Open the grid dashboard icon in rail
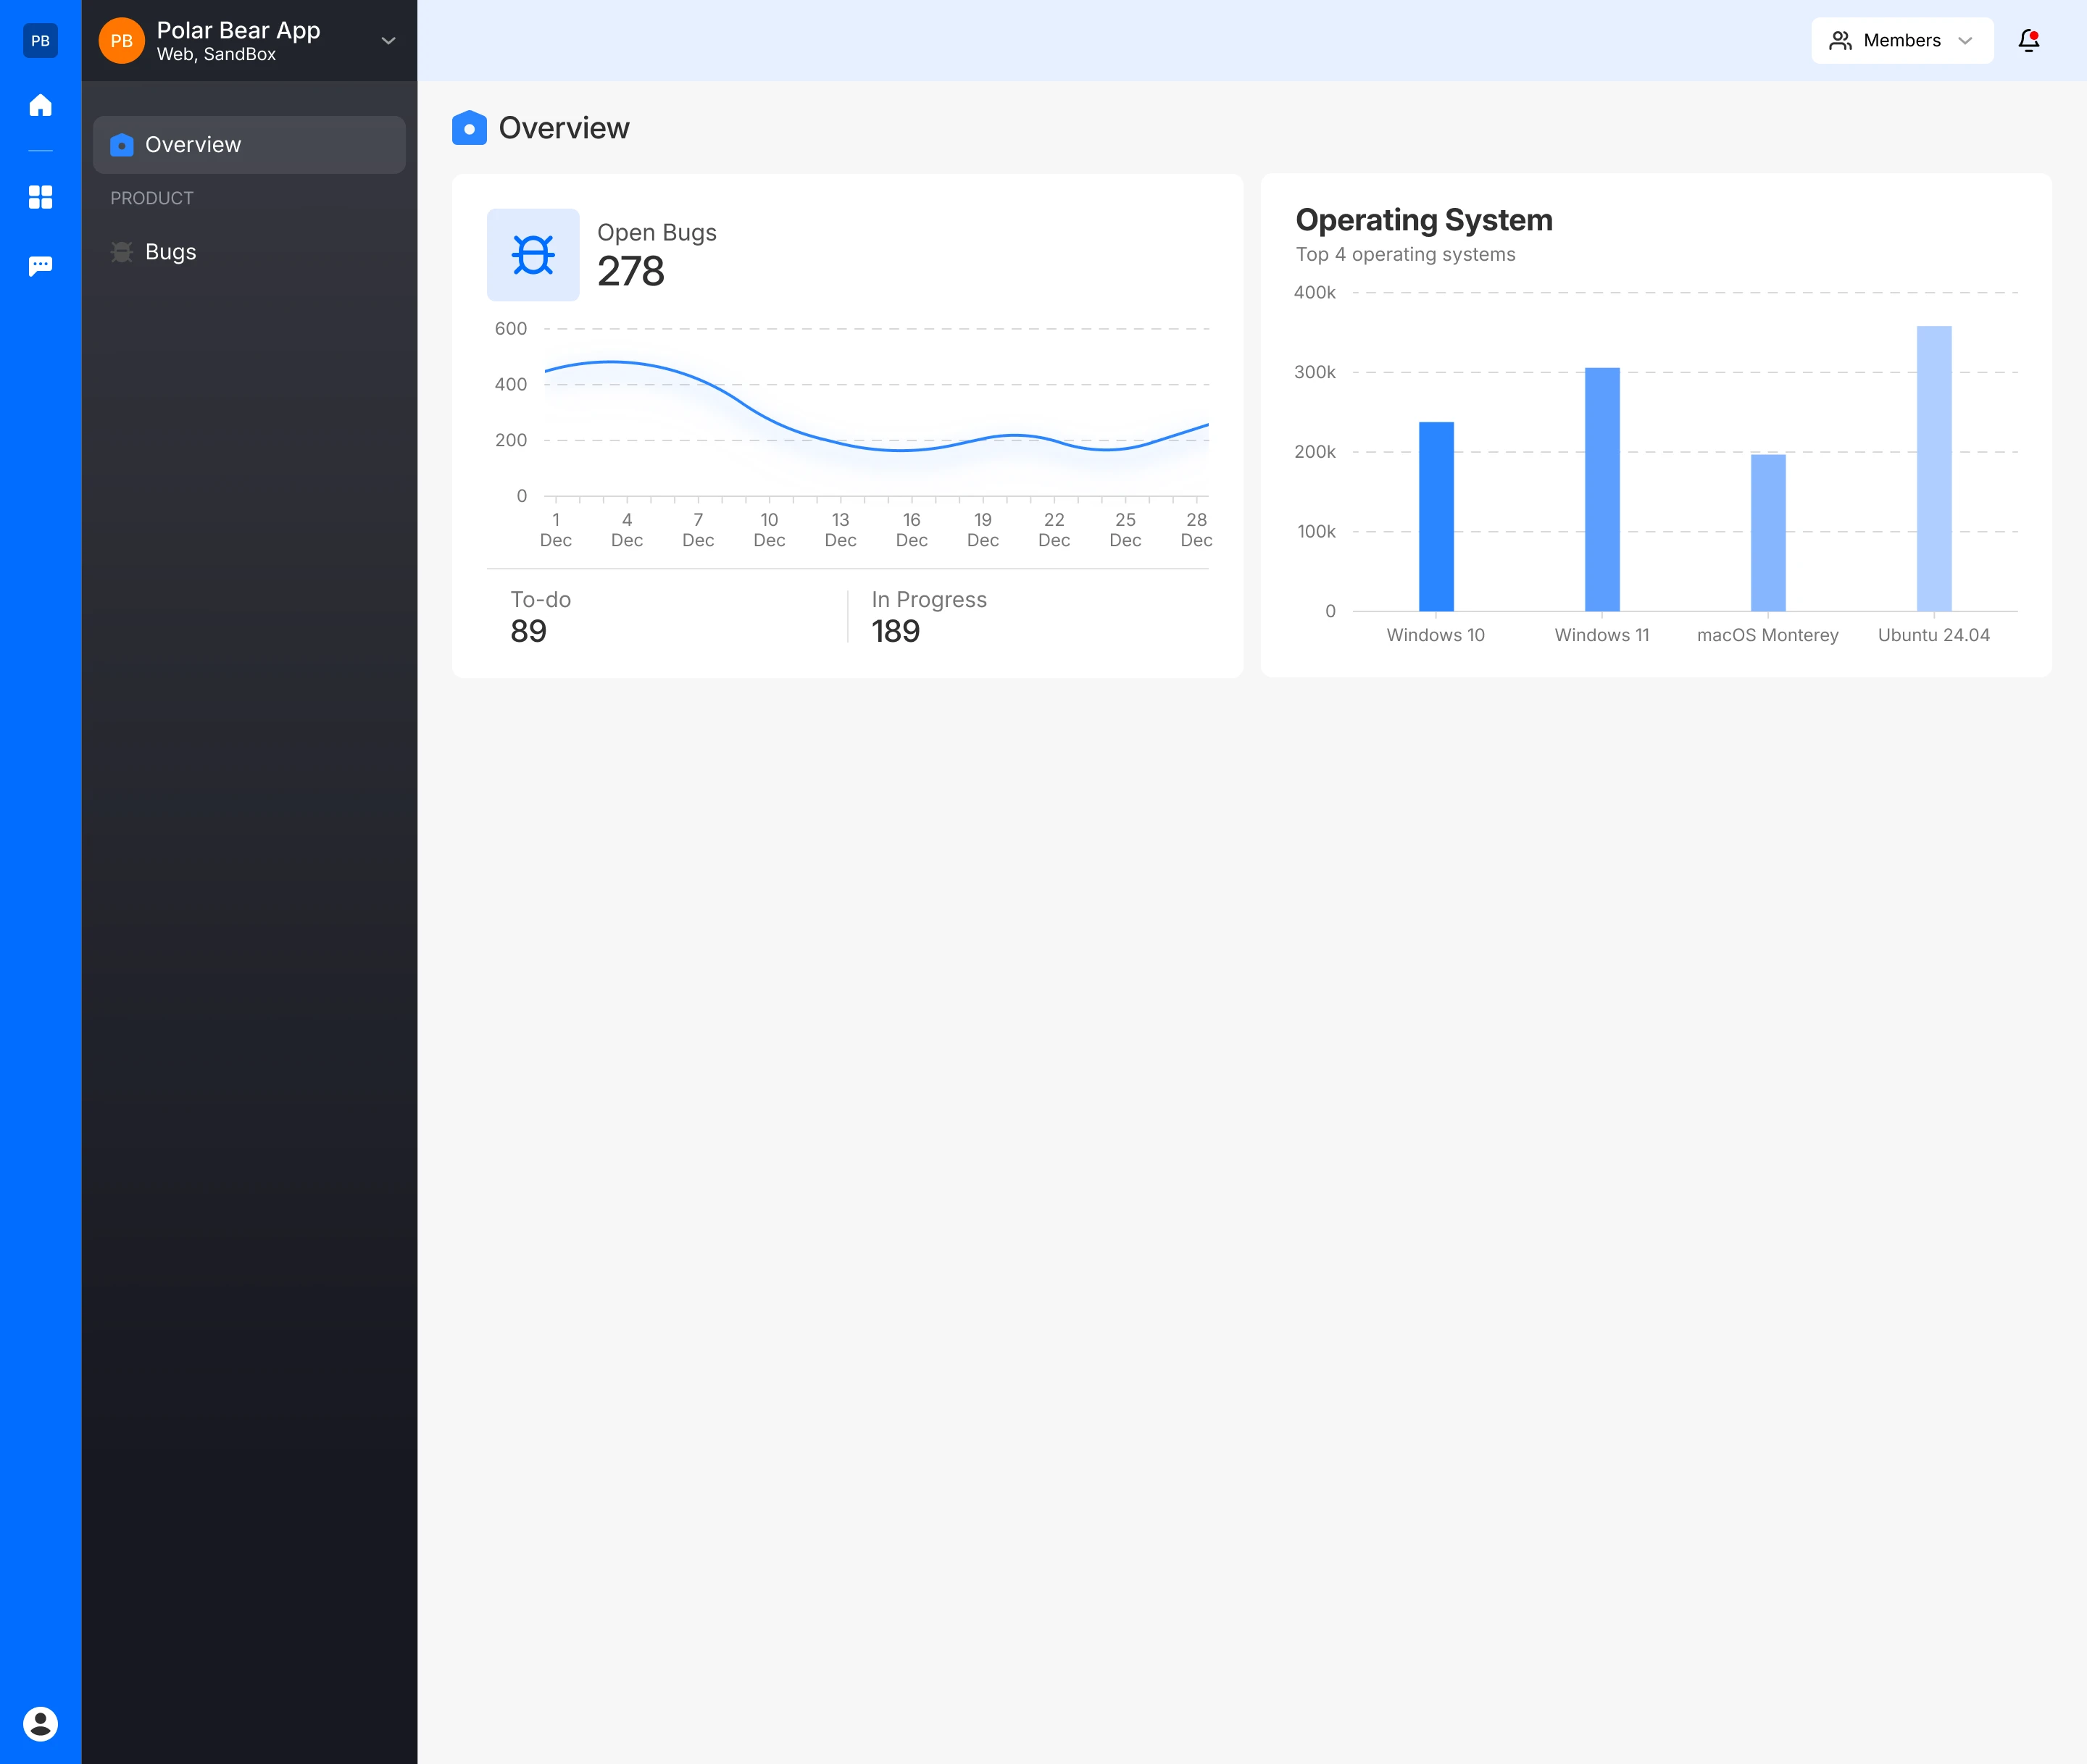The image size is (2087, 1764). tap(40, 197)
